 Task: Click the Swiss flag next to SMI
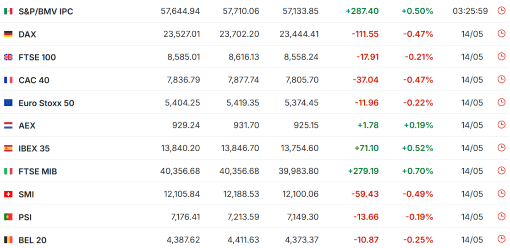(x=8, y=194)
